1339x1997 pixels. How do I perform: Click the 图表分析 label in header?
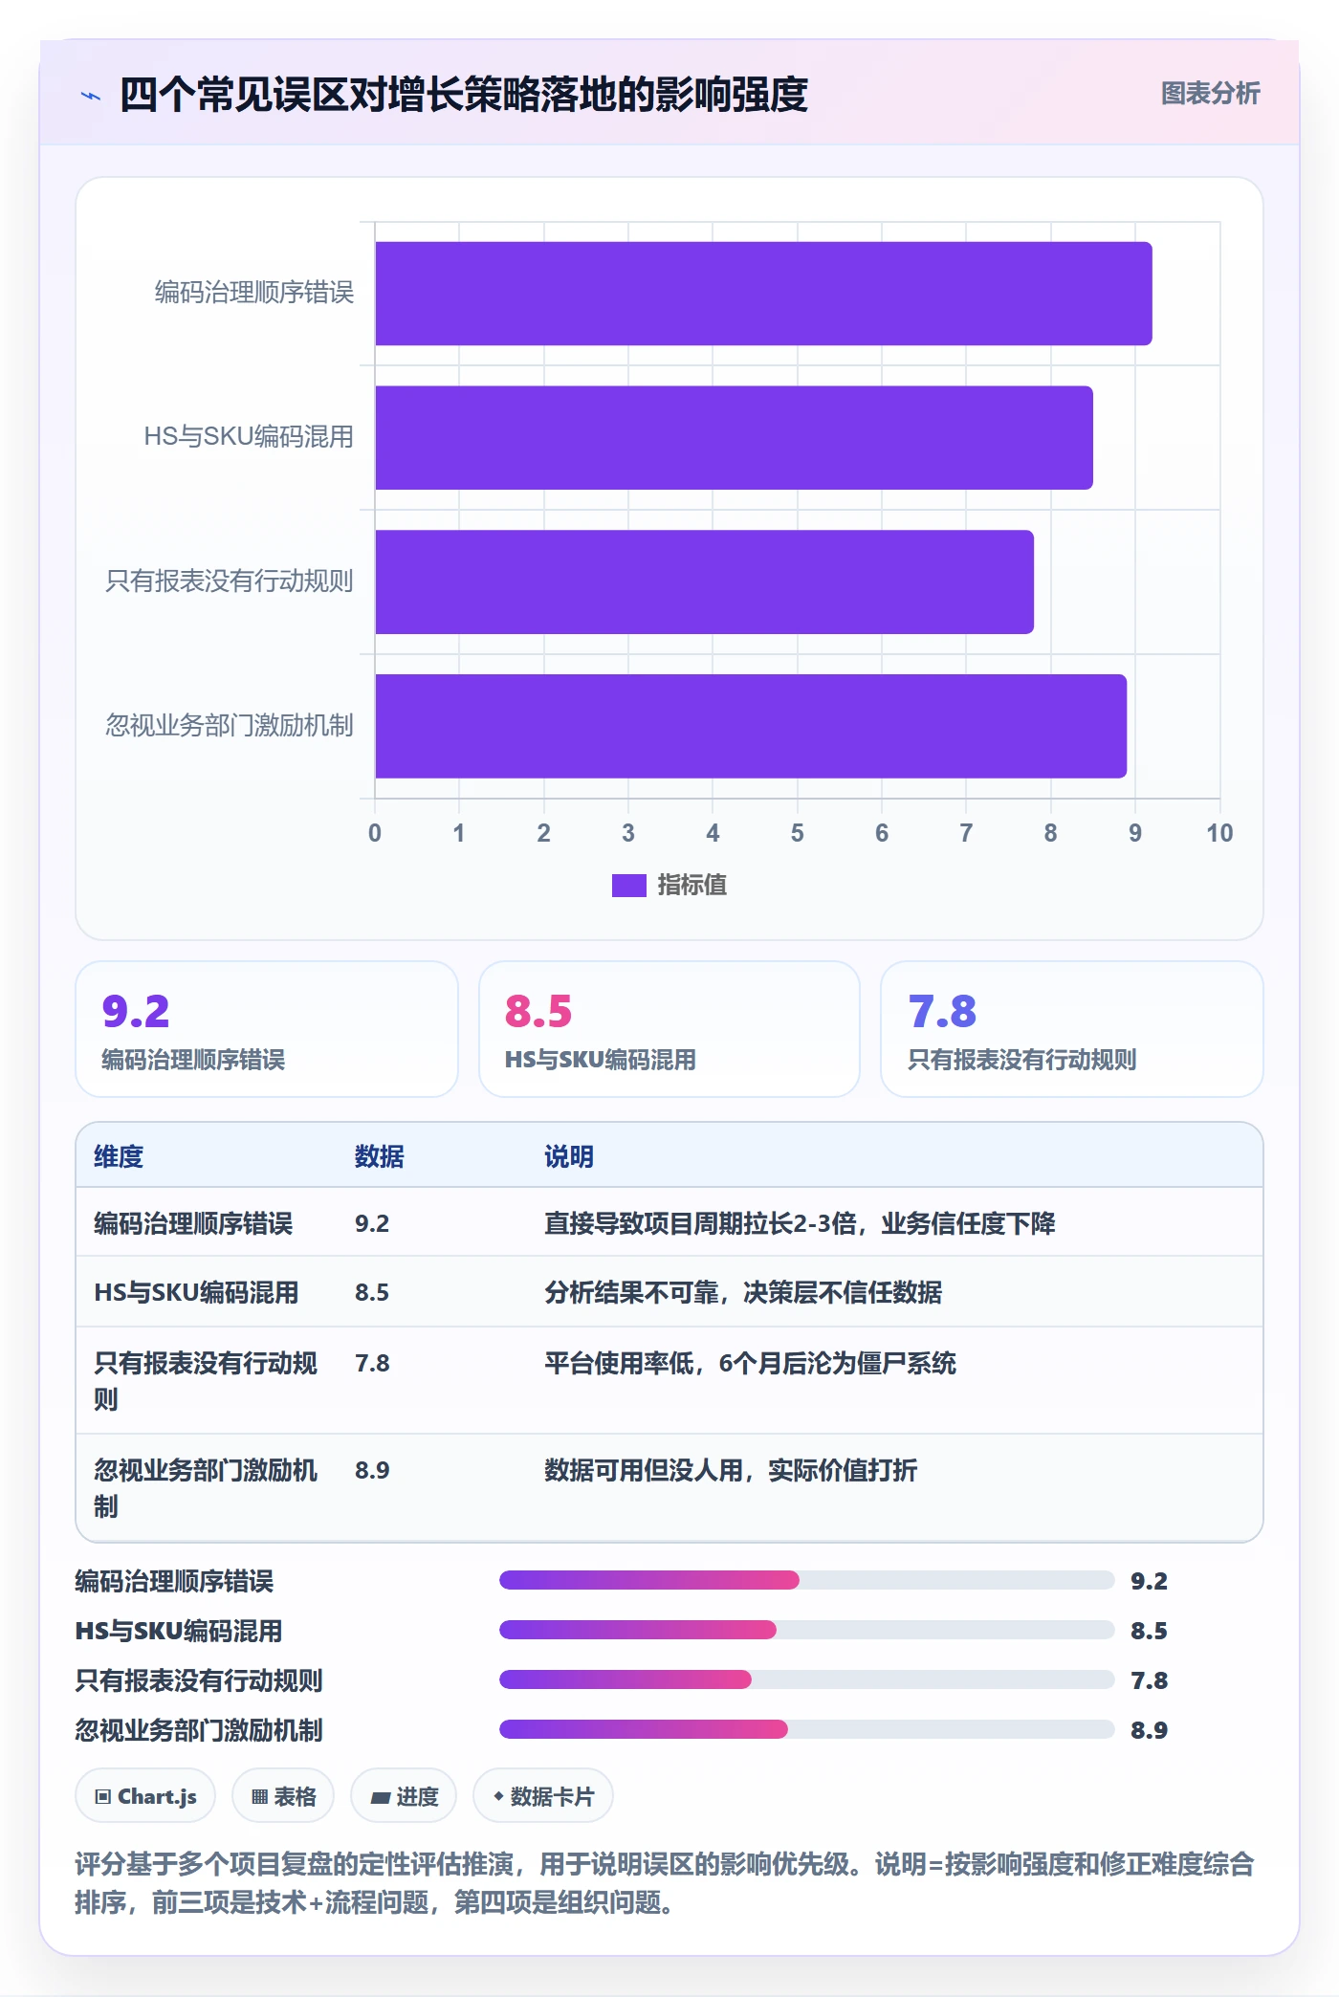(x=1210, y=94)
